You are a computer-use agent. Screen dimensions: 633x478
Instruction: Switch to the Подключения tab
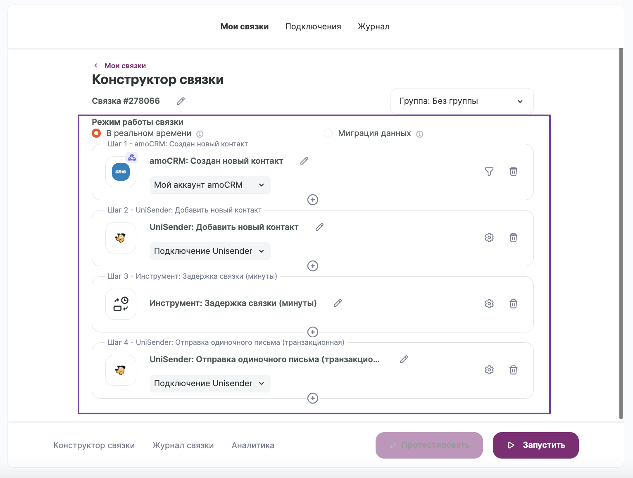coord(313,26)
